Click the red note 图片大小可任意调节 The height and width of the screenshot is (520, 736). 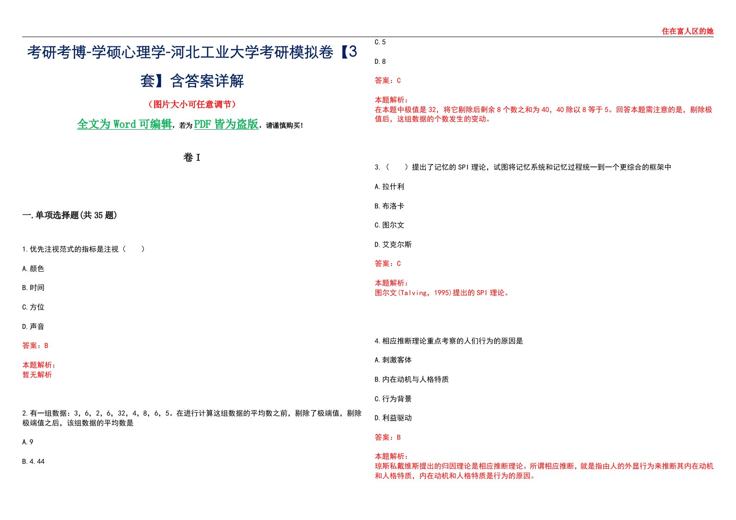(x=192, y=104)
